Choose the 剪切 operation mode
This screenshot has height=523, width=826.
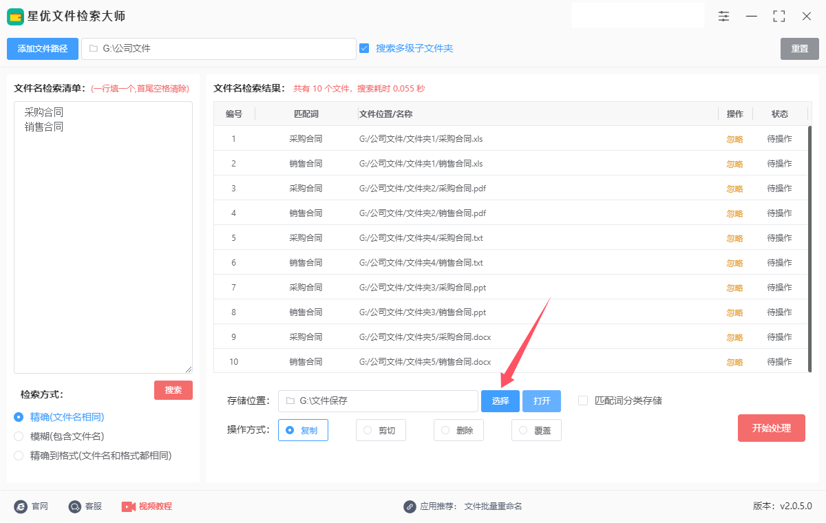coord(381,430)
